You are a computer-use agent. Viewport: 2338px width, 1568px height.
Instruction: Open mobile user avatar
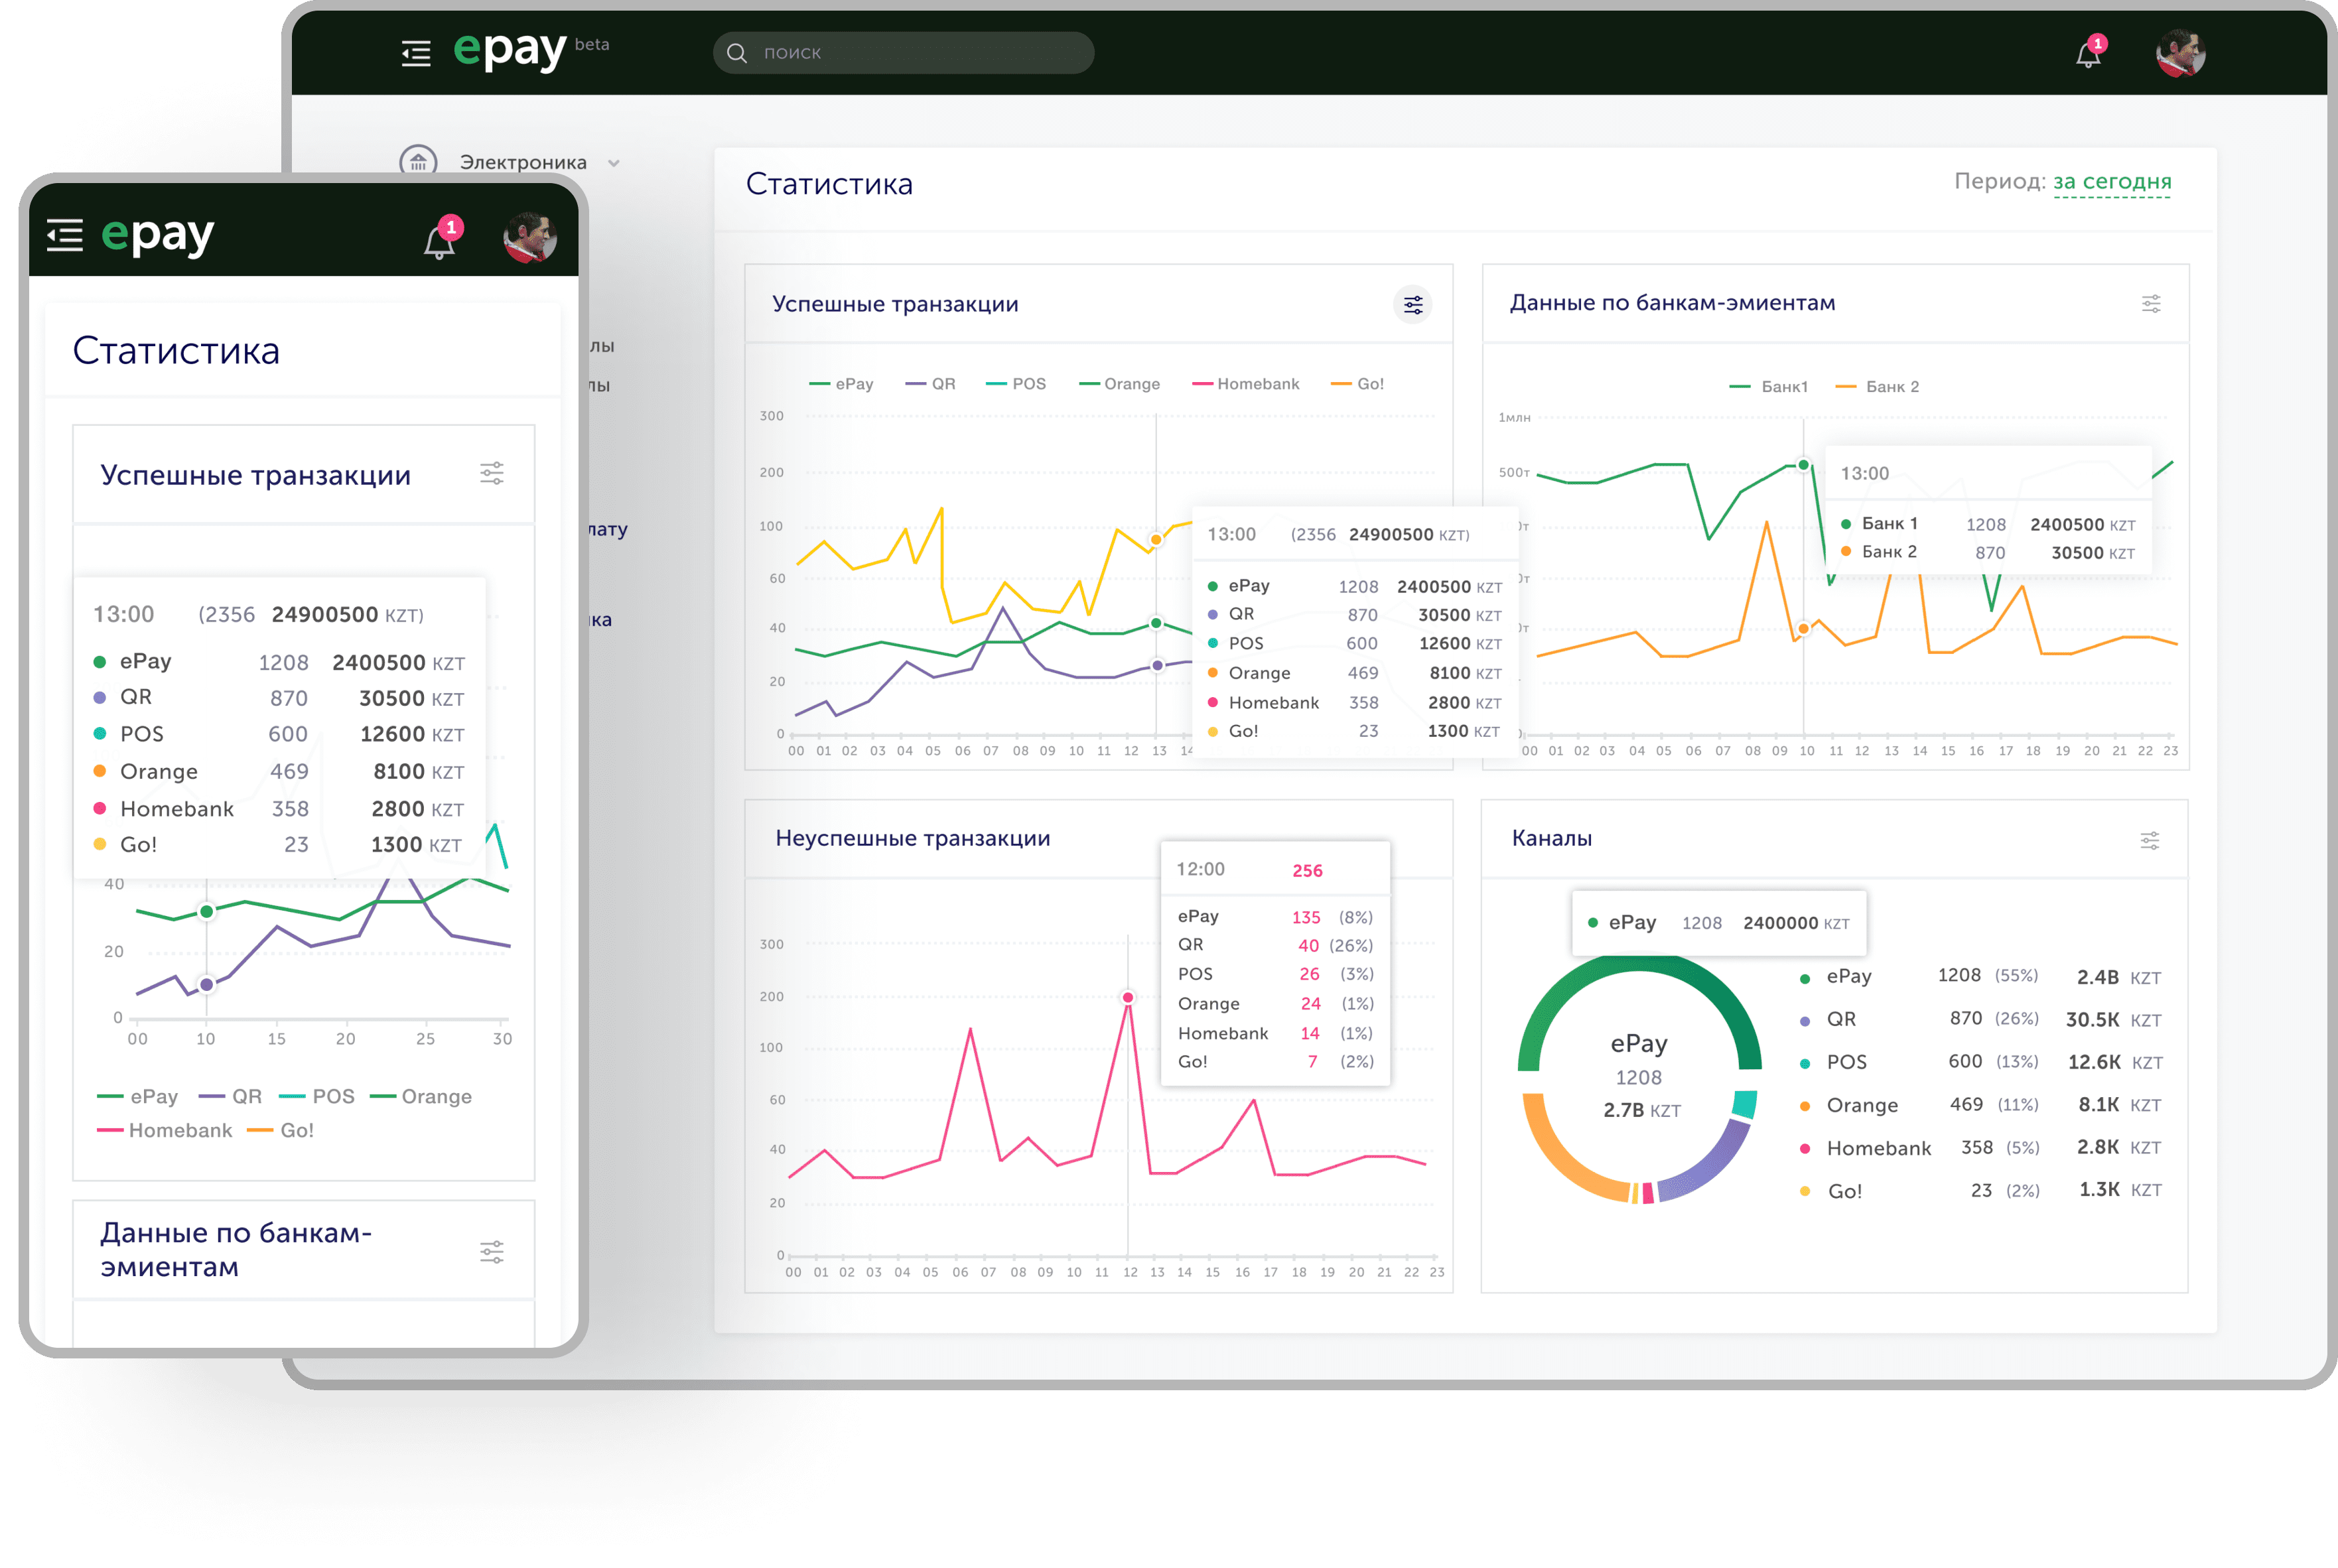(530, 238)
